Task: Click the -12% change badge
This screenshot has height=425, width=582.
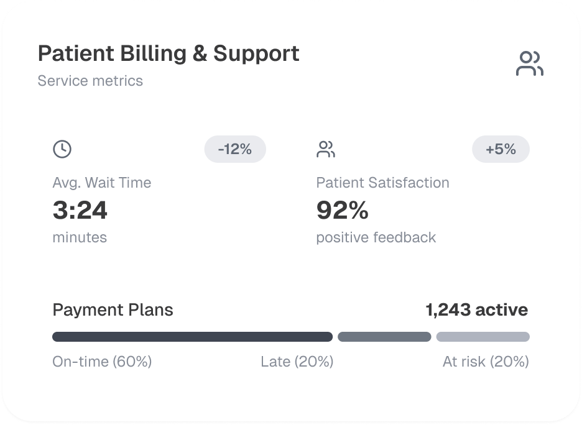Action: (235, 149)
